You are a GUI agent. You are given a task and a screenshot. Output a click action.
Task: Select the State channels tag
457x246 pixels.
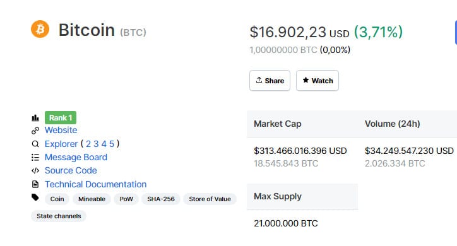[59, 216]
